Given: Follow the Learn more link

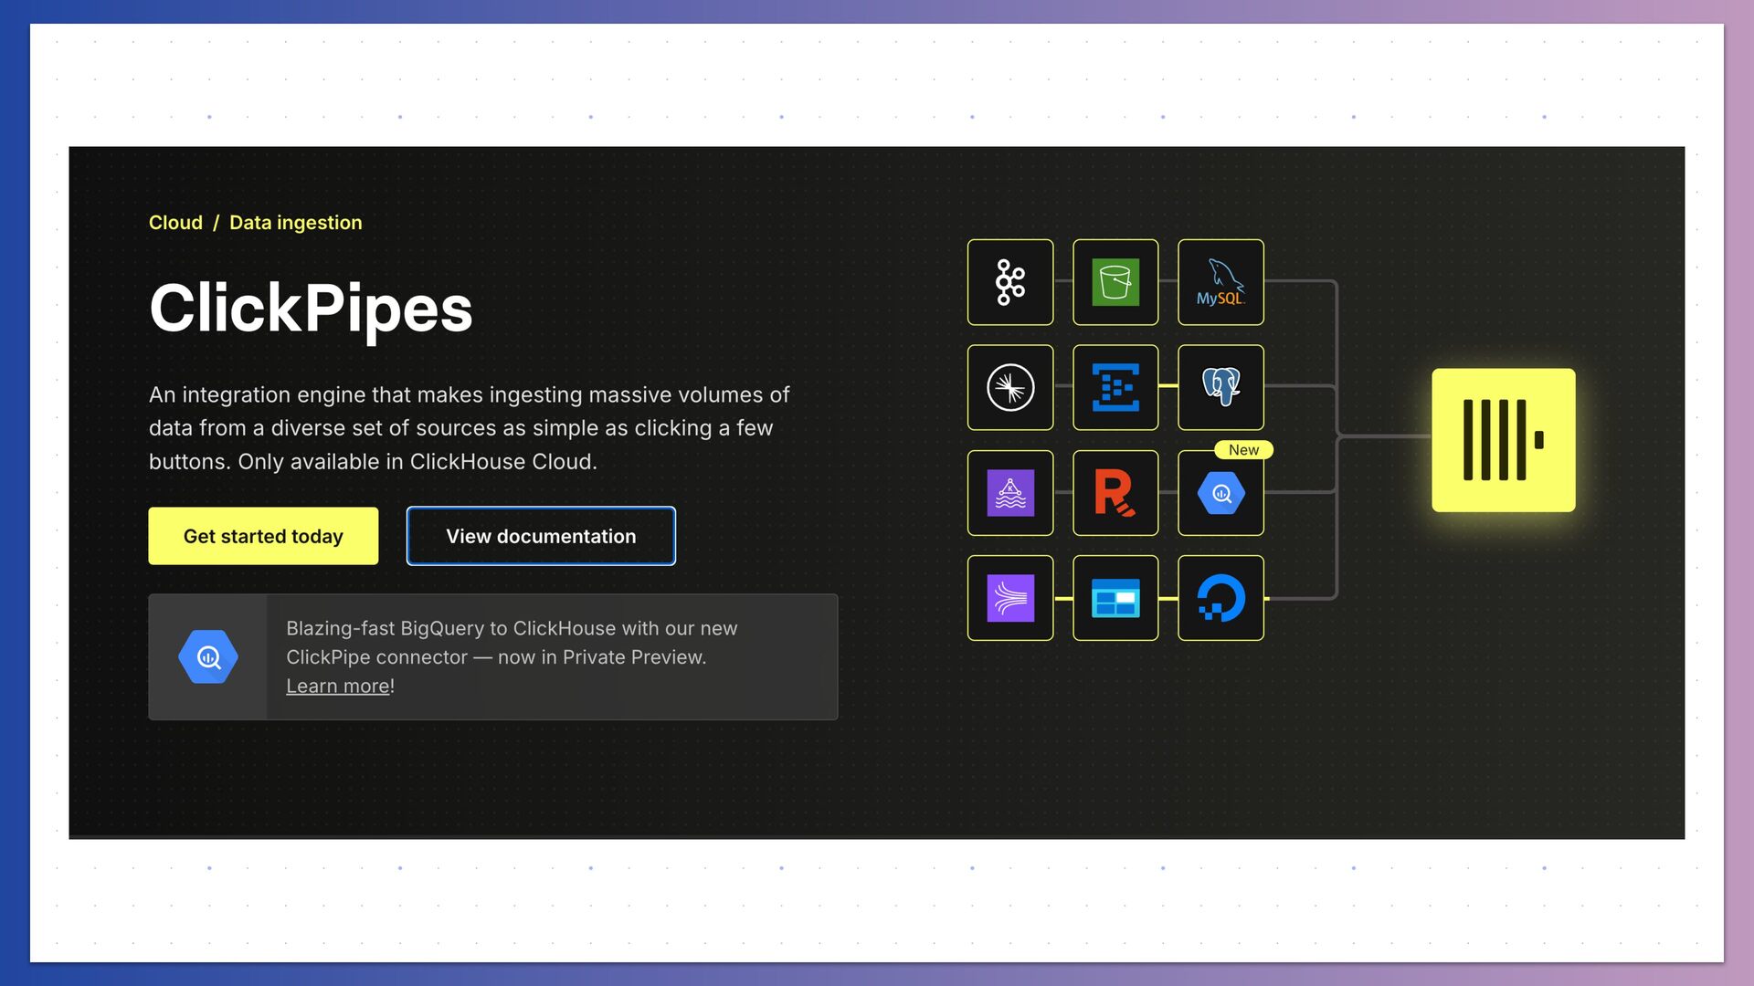Looking at the screenshot, I should click(x=337, y=686).
